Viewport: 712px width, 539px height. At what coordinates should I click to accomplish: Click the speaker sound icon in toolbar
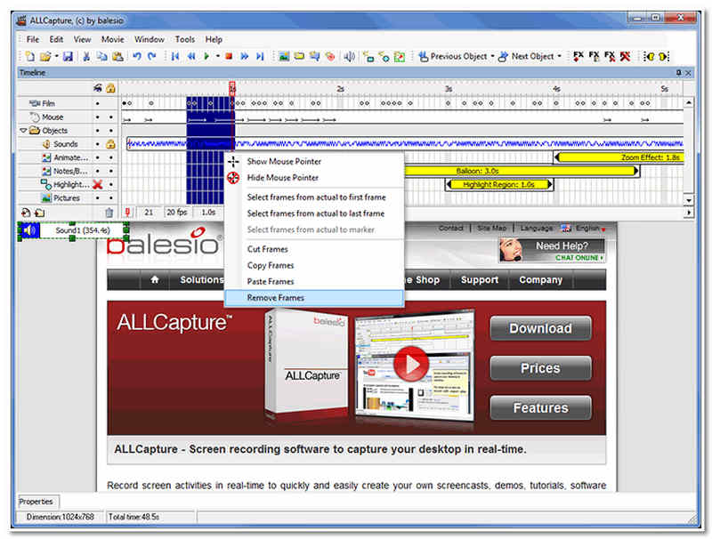[x=349, y=56]
